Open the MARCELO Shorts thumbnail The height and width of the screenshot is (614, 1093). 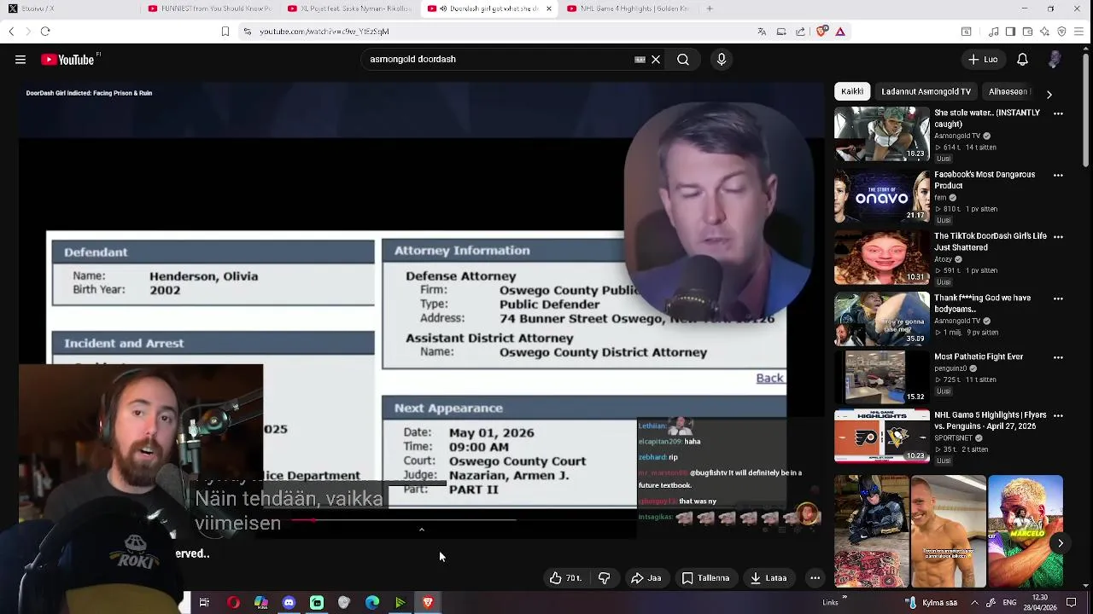(1026, 533)
